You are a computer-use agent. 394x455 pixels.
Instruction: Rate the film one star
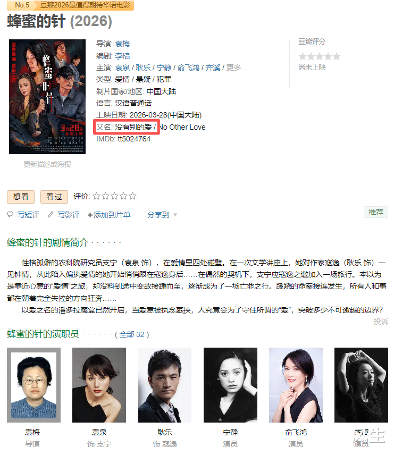(96, 196)
